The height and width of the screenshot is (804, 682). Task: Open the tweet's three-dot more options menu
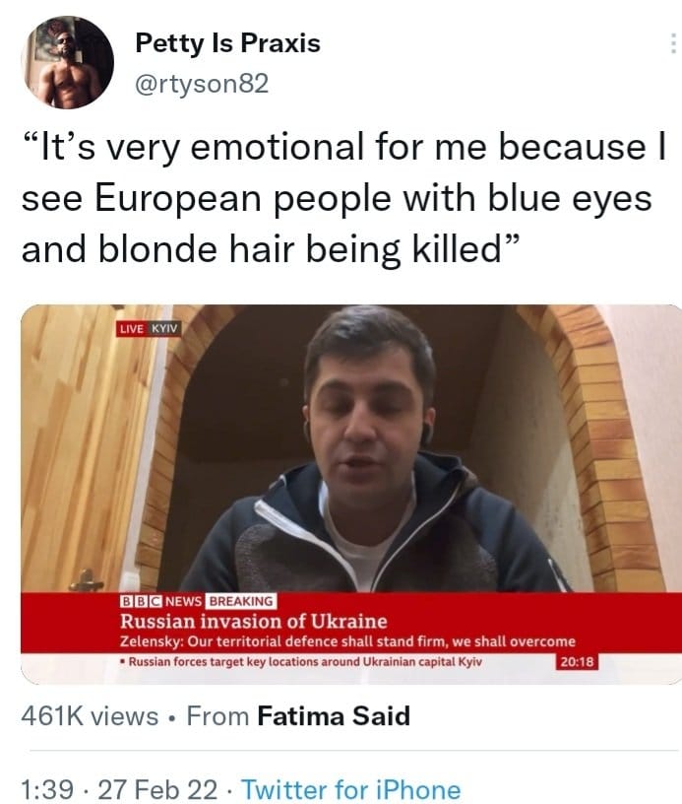coord(673,44)
